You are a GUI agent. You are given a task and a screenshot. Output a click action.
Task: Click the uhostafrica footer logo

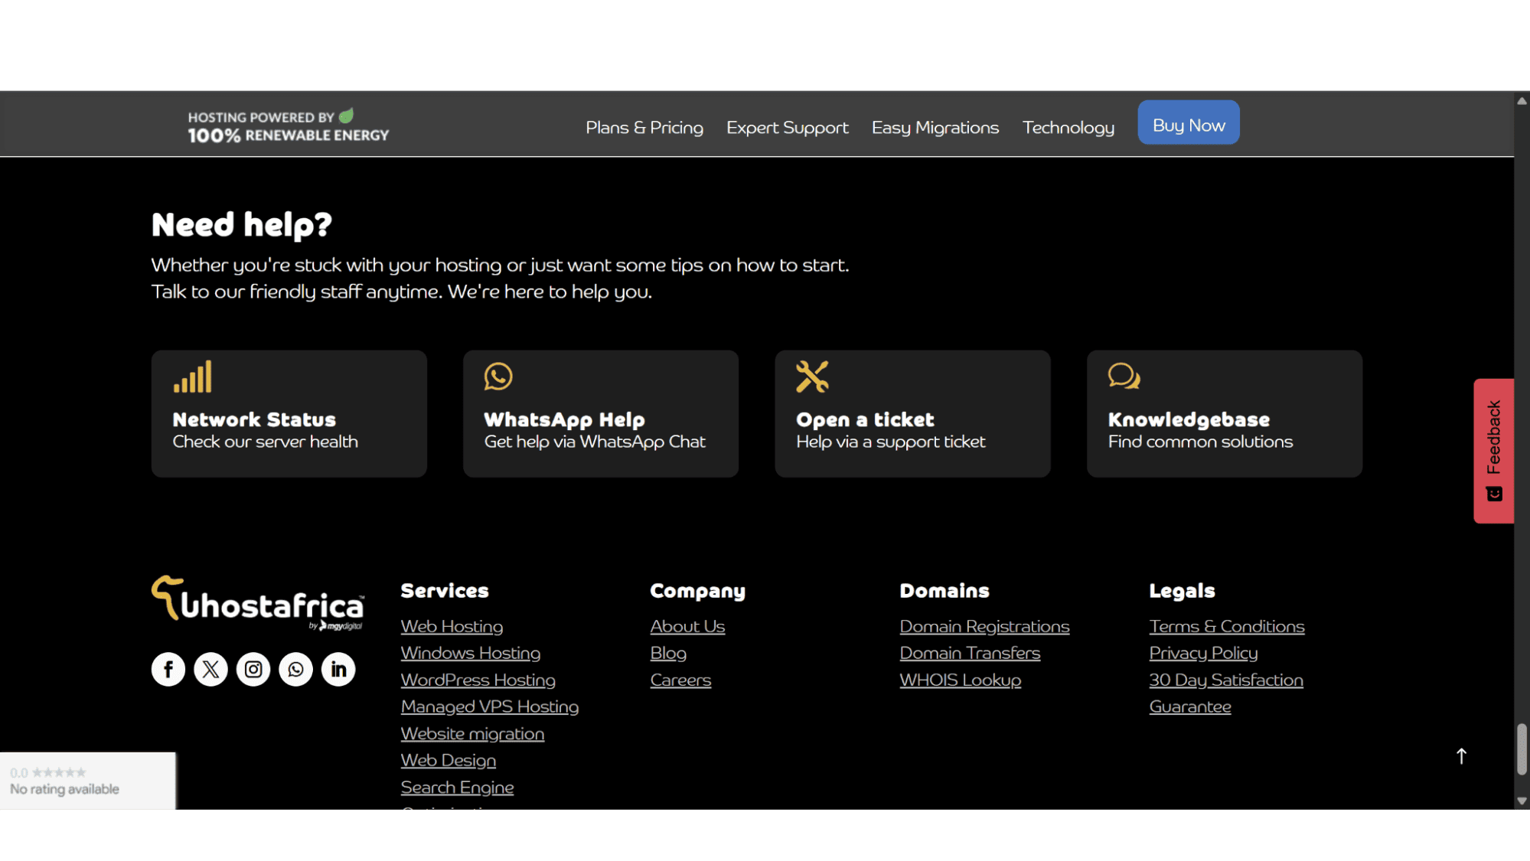tap(258, 603)
